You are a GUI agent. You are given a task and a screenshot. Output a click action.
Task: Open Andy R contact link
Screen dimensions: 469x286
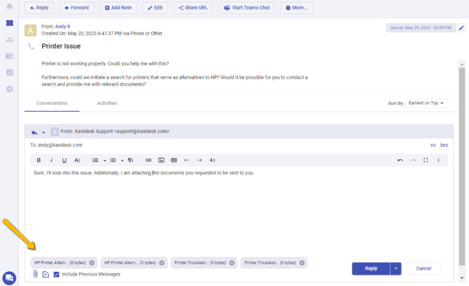(x=62, y=26)
